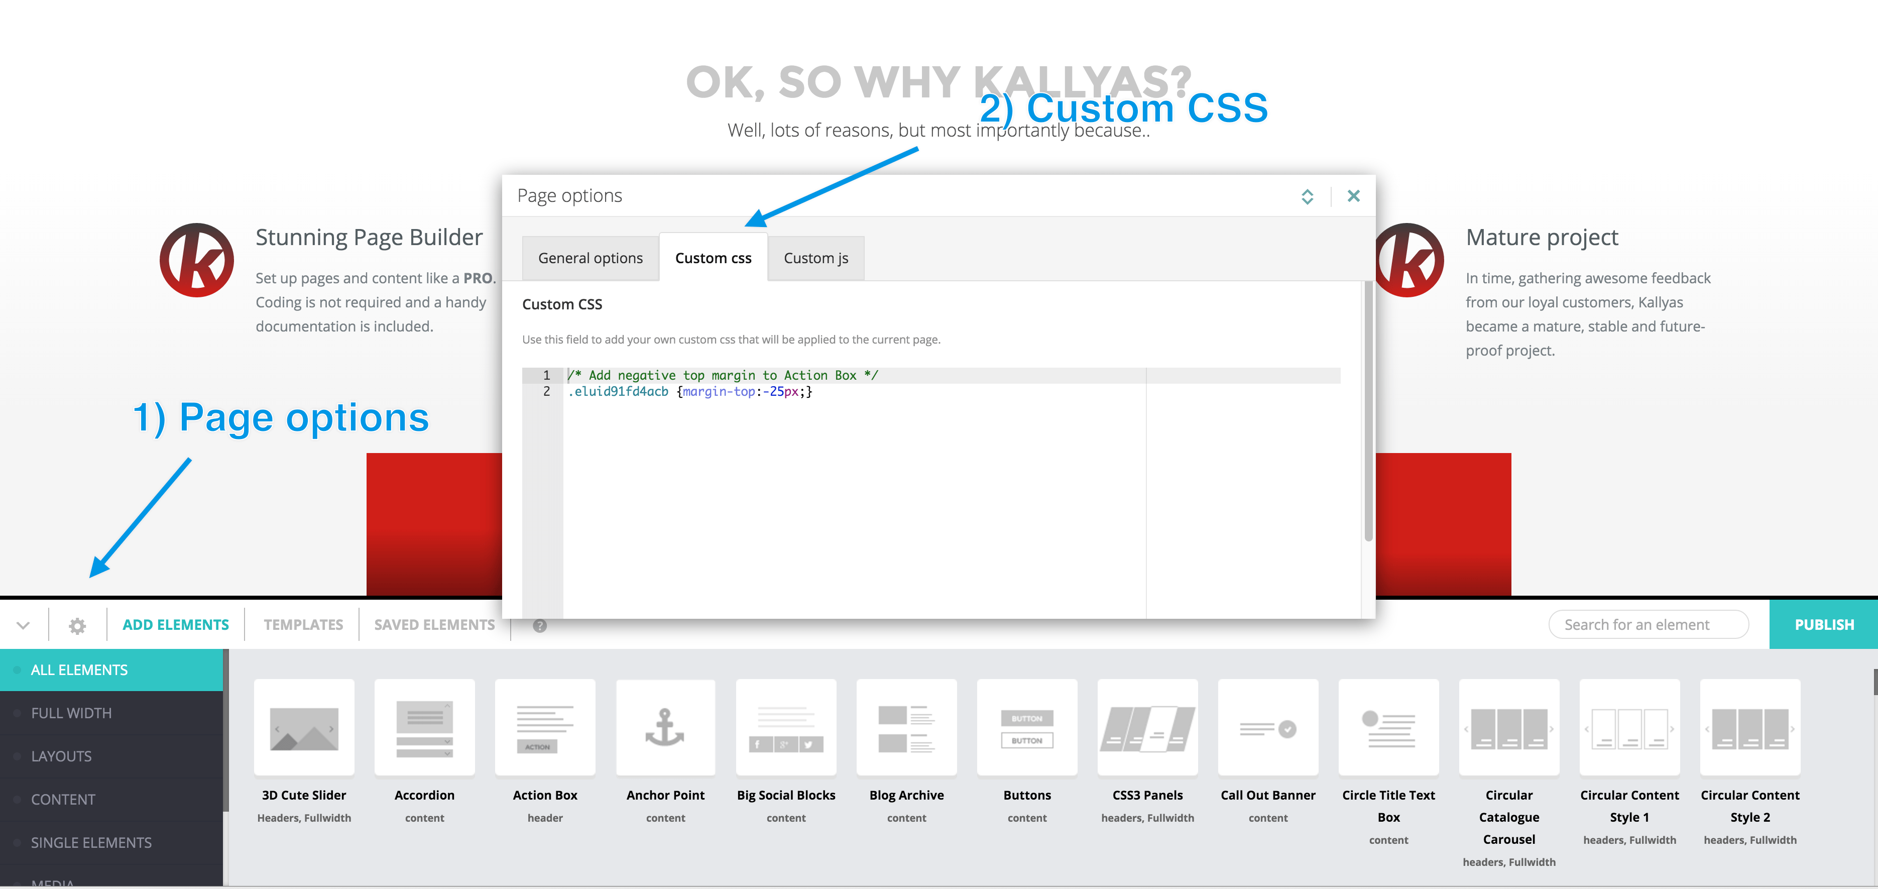
Task: Open the Blog Archive element
Action: (906, 727)
